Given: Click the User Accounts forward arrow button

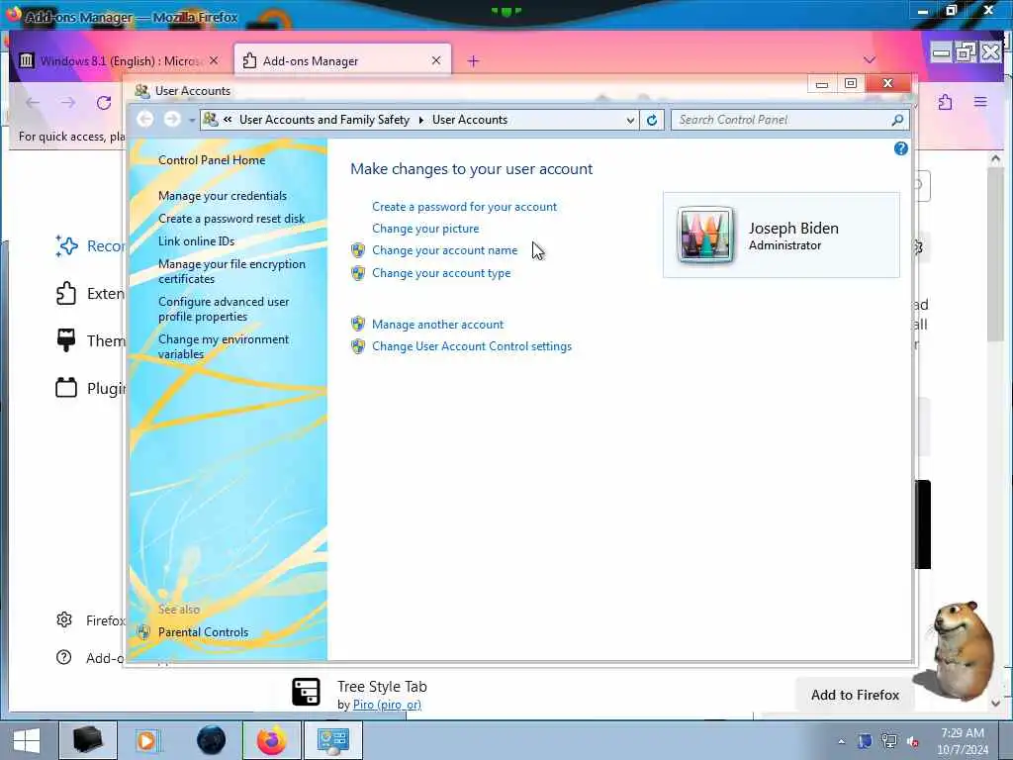Looking at the screenshot, I should tap(172, 120).
